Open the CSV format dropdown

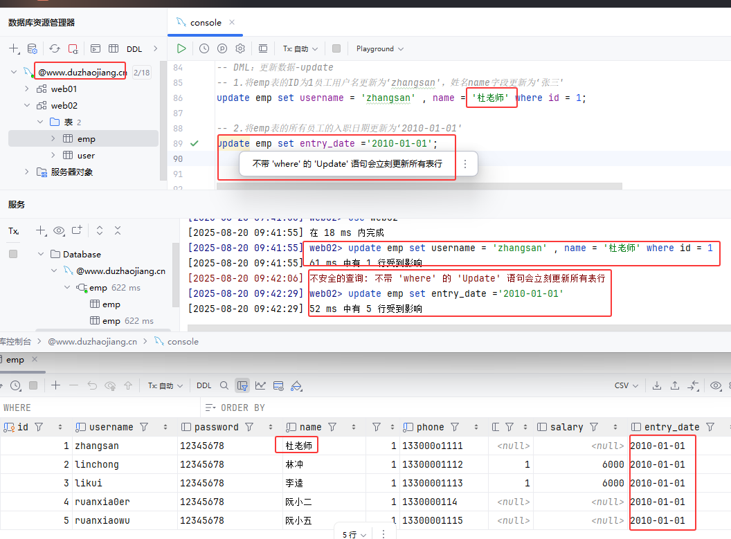(x=625, y=385)
